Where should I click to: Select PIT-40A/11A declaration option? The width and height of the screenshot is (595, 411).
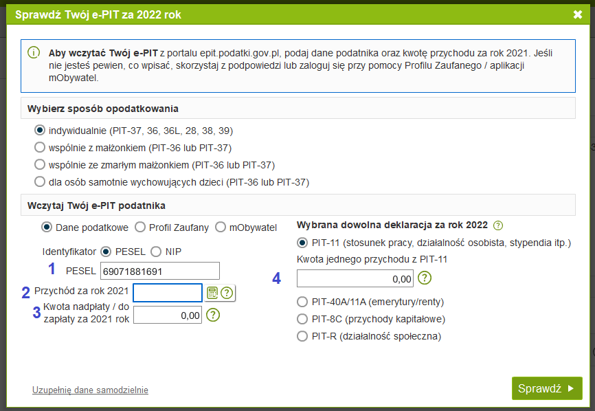click(302, 301)
